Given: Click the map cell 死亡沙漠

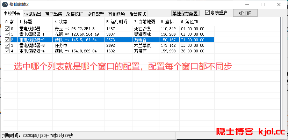Looking at the screenshot, I should point(142,29).
